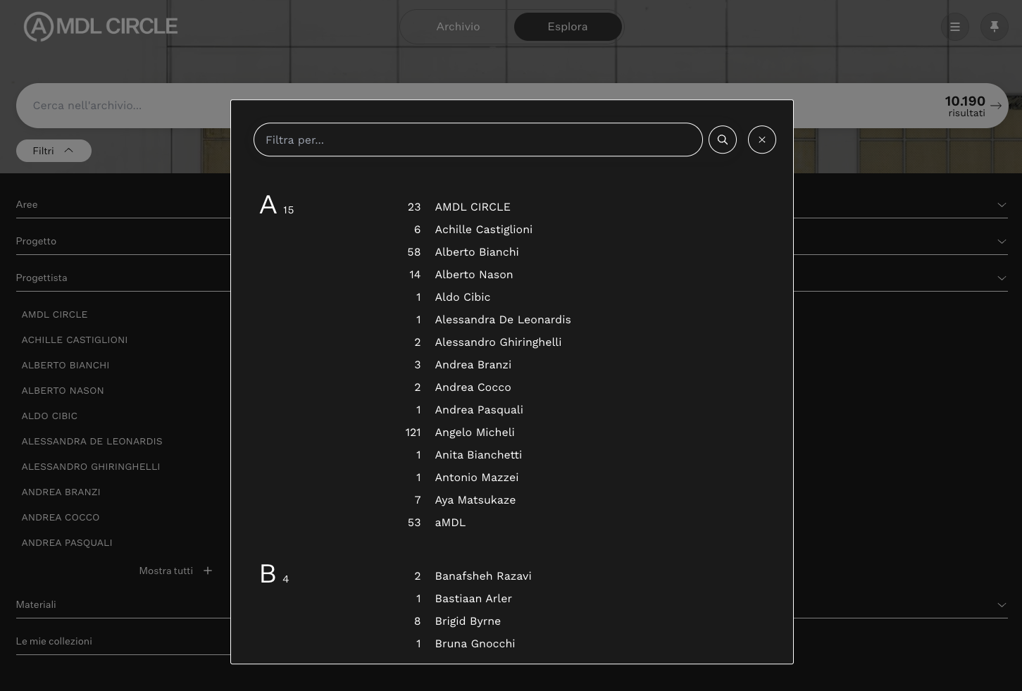
Task: Click the arrow next to results count
Action: pos(995,106)
